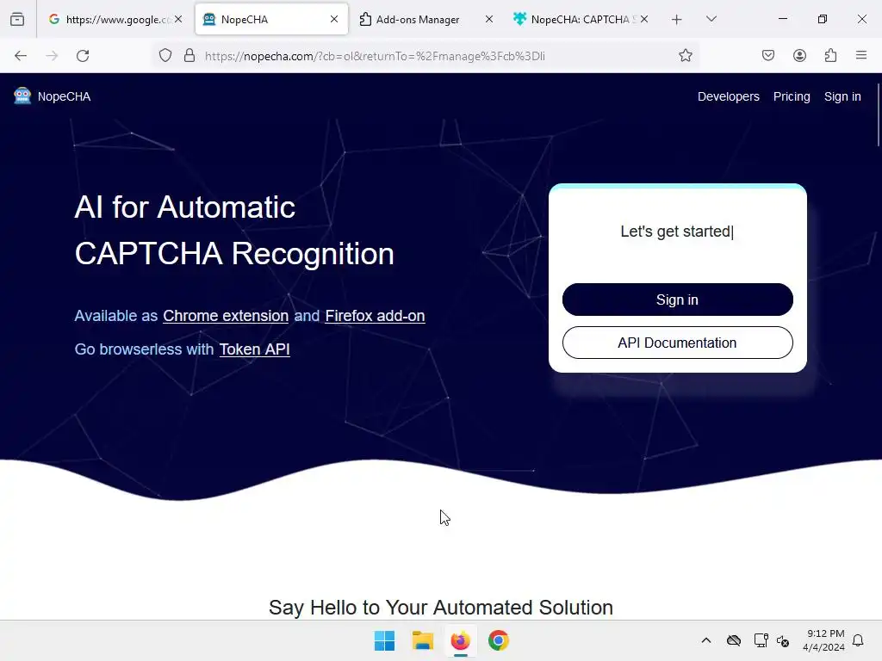Image resolution: width=882 pixels, height=661 pixels.
Task: Click the Let's get started text
Action: (676, 232)
